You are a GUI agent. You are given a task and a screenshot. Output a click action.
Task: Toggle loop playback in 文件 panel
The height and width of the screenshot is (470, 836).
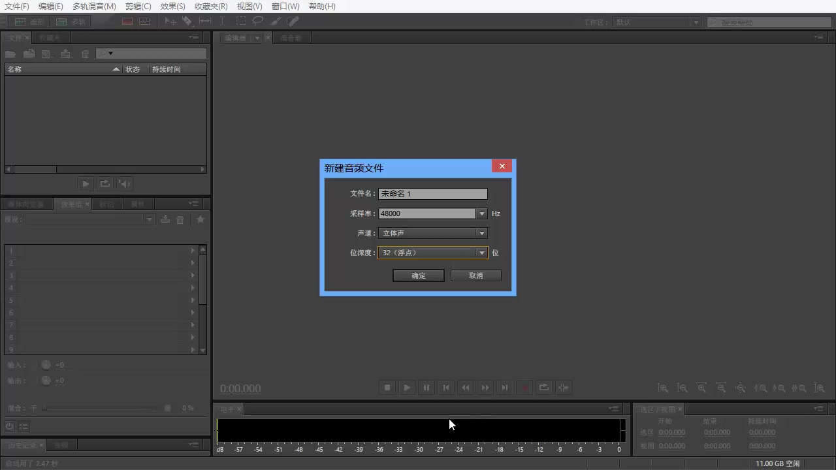click(x=104, y=184)
